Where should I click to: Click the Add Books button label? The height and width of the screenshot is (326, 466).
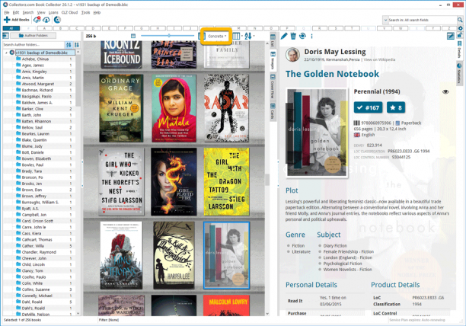[21, 20]
